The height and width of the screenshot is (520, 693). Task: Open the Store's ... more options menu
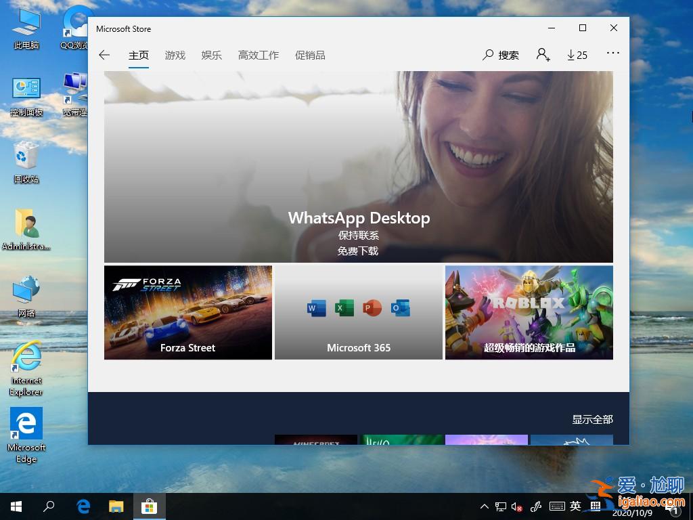612,55
